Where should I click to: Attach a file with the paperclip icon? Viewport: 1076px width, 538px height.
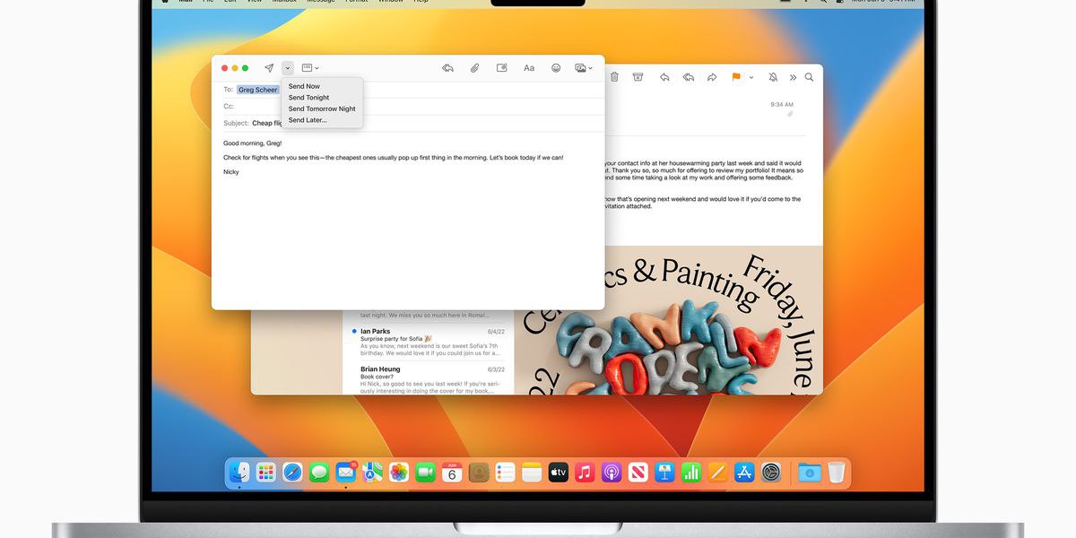[475, 68]
